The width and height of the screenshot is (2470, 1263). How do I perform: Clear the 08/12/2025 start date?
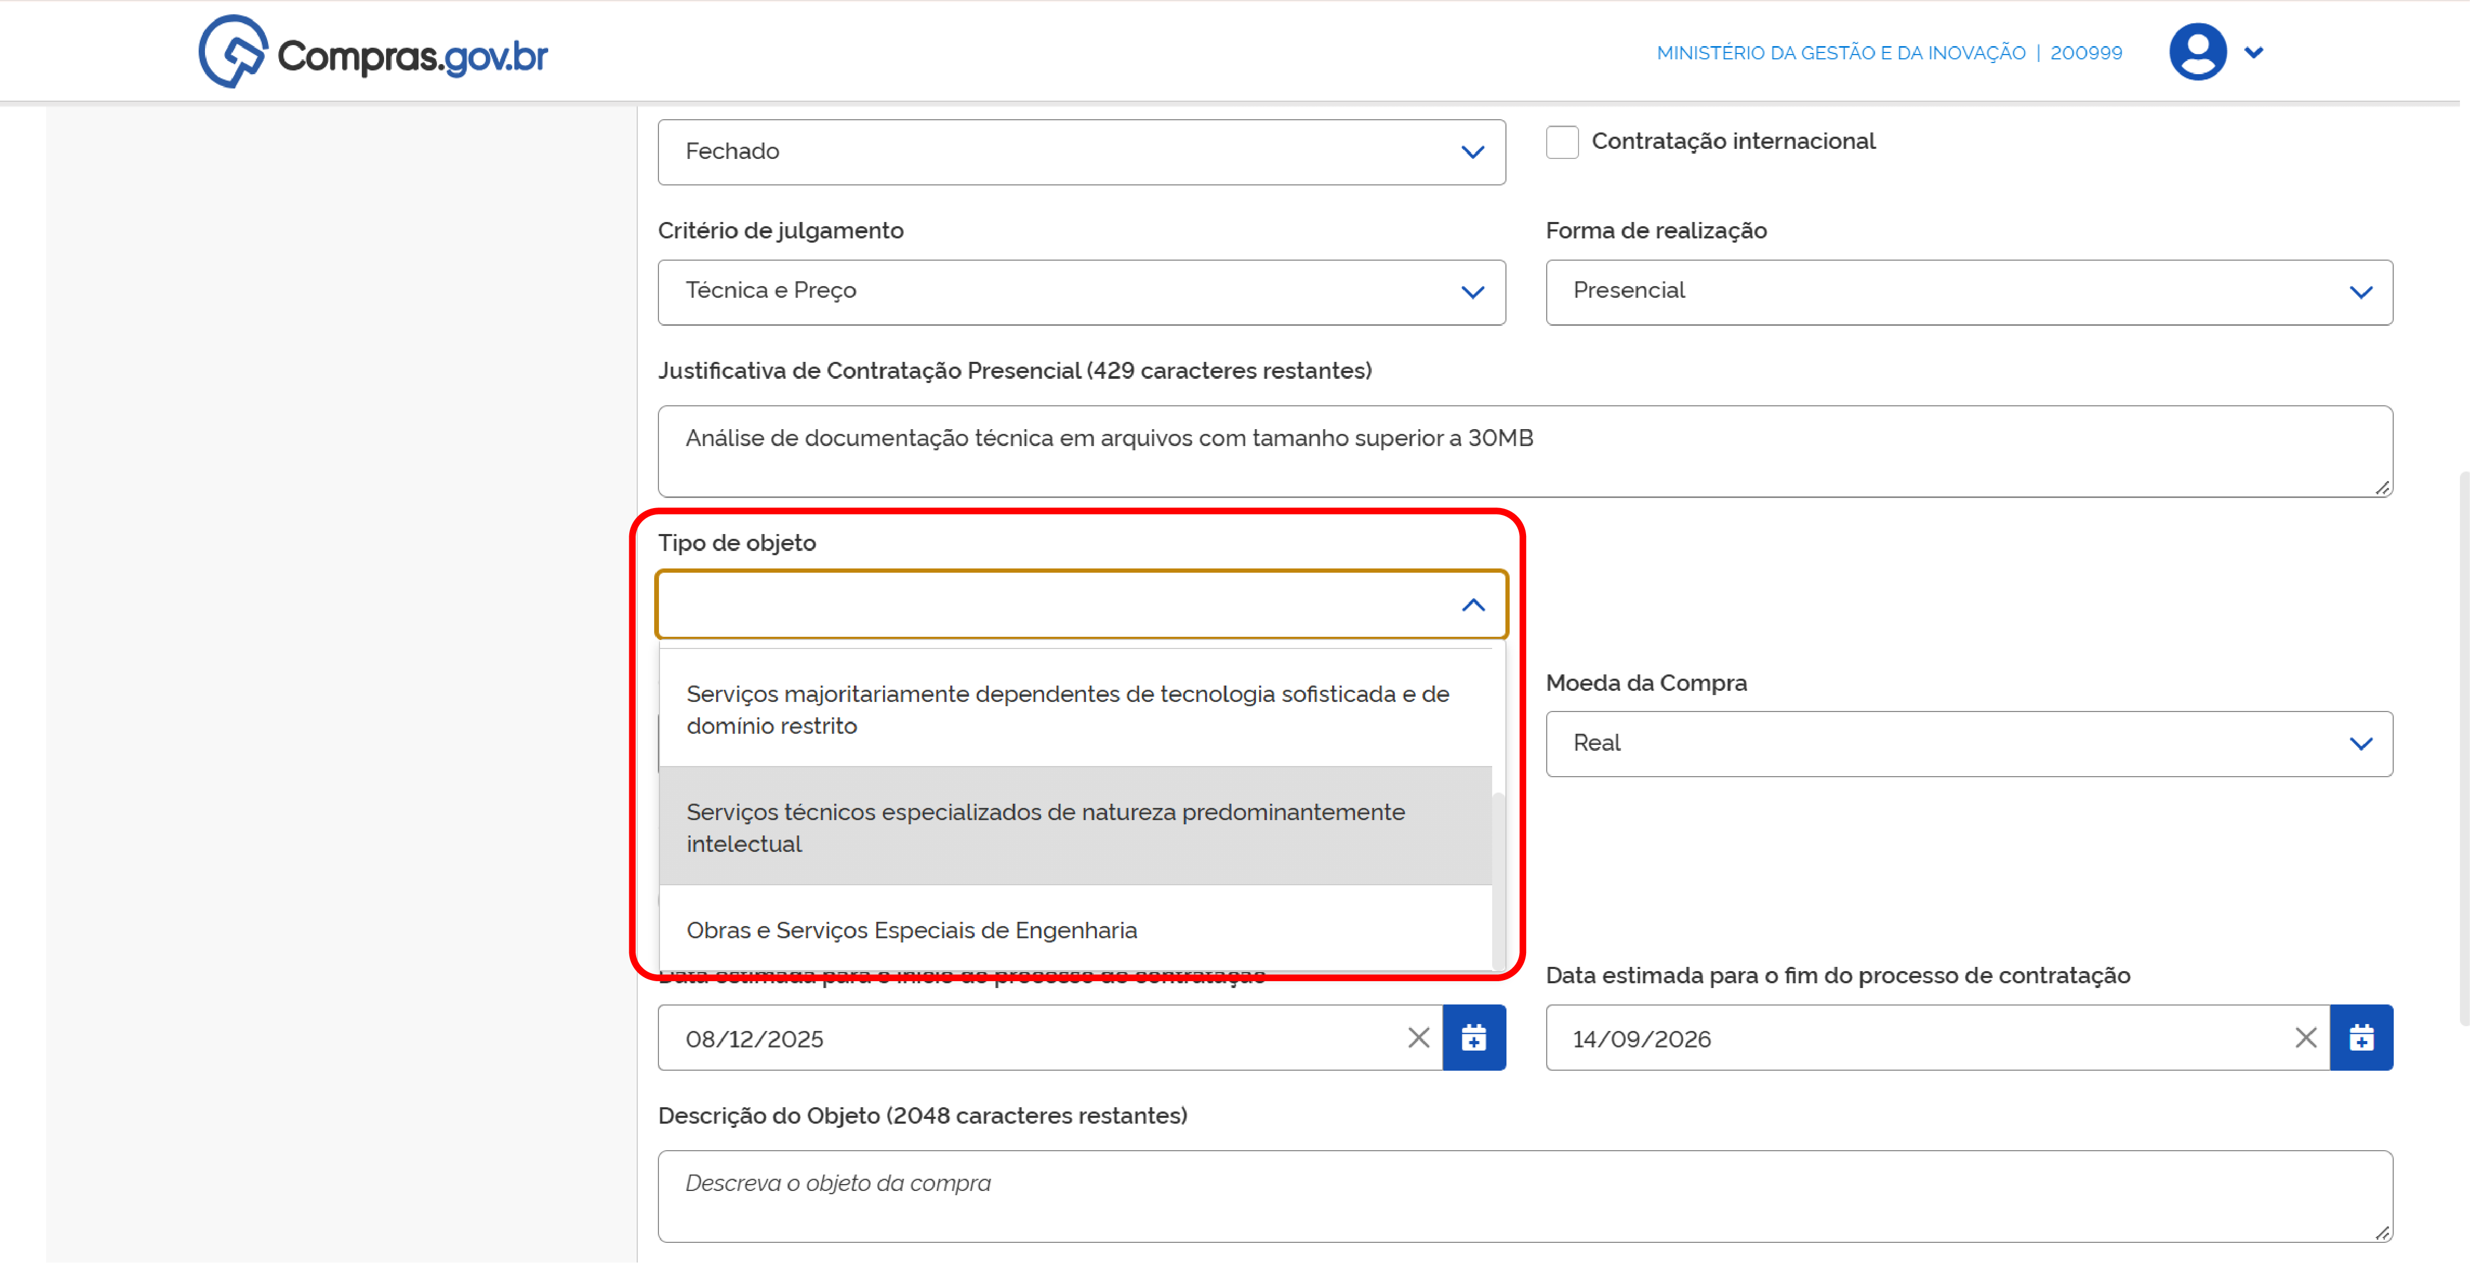1419,1037
